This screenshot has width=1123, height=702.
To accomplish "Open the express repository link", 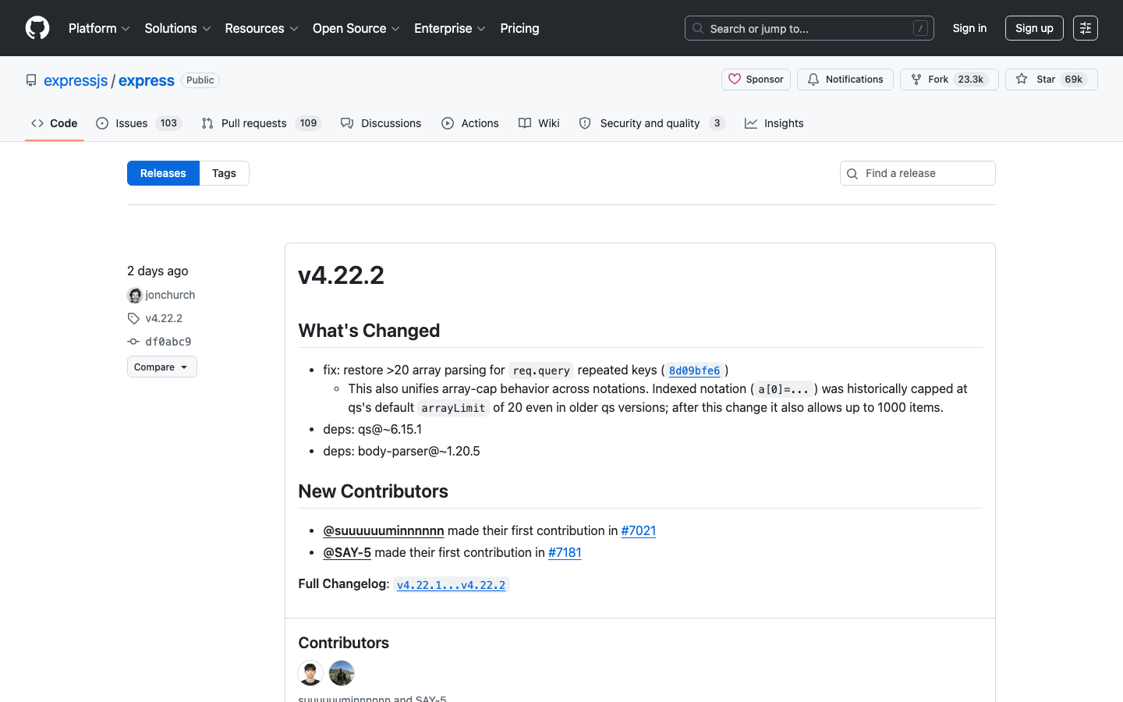I will tap(147, 80).
